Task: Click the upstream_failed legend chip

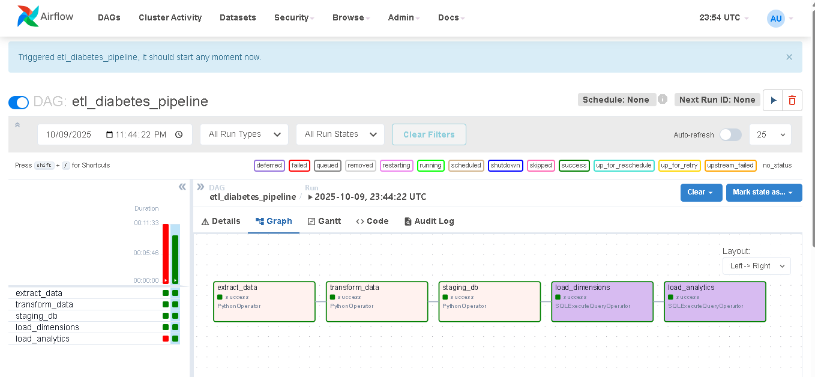Action: pos(730,165)
